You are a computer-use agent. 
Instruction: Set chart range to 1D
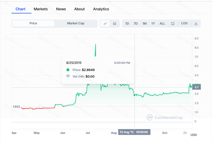127,24
